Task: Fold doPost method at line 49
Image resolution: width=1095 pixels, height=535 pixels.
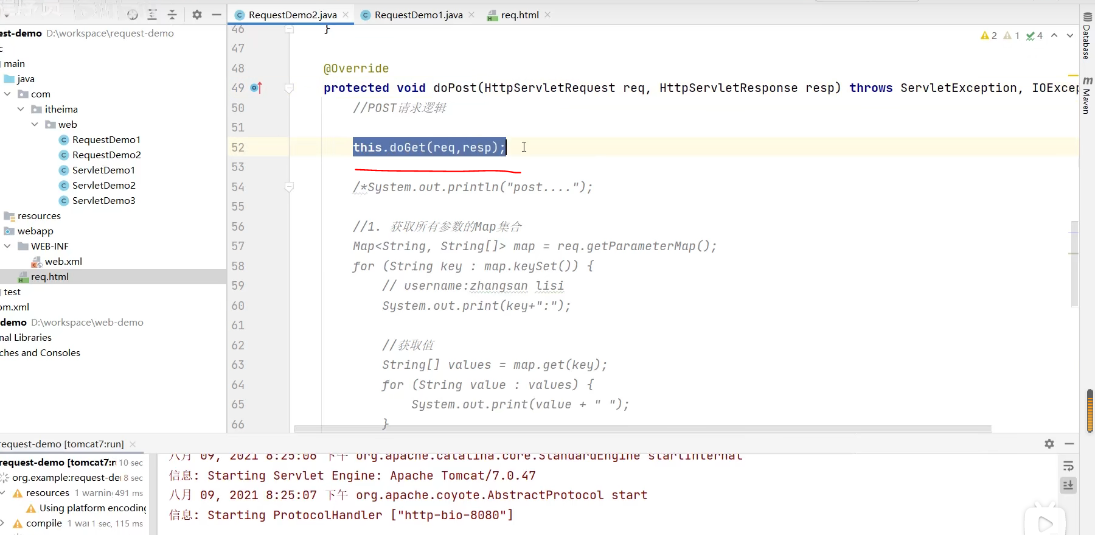Action: coord(290,88)
